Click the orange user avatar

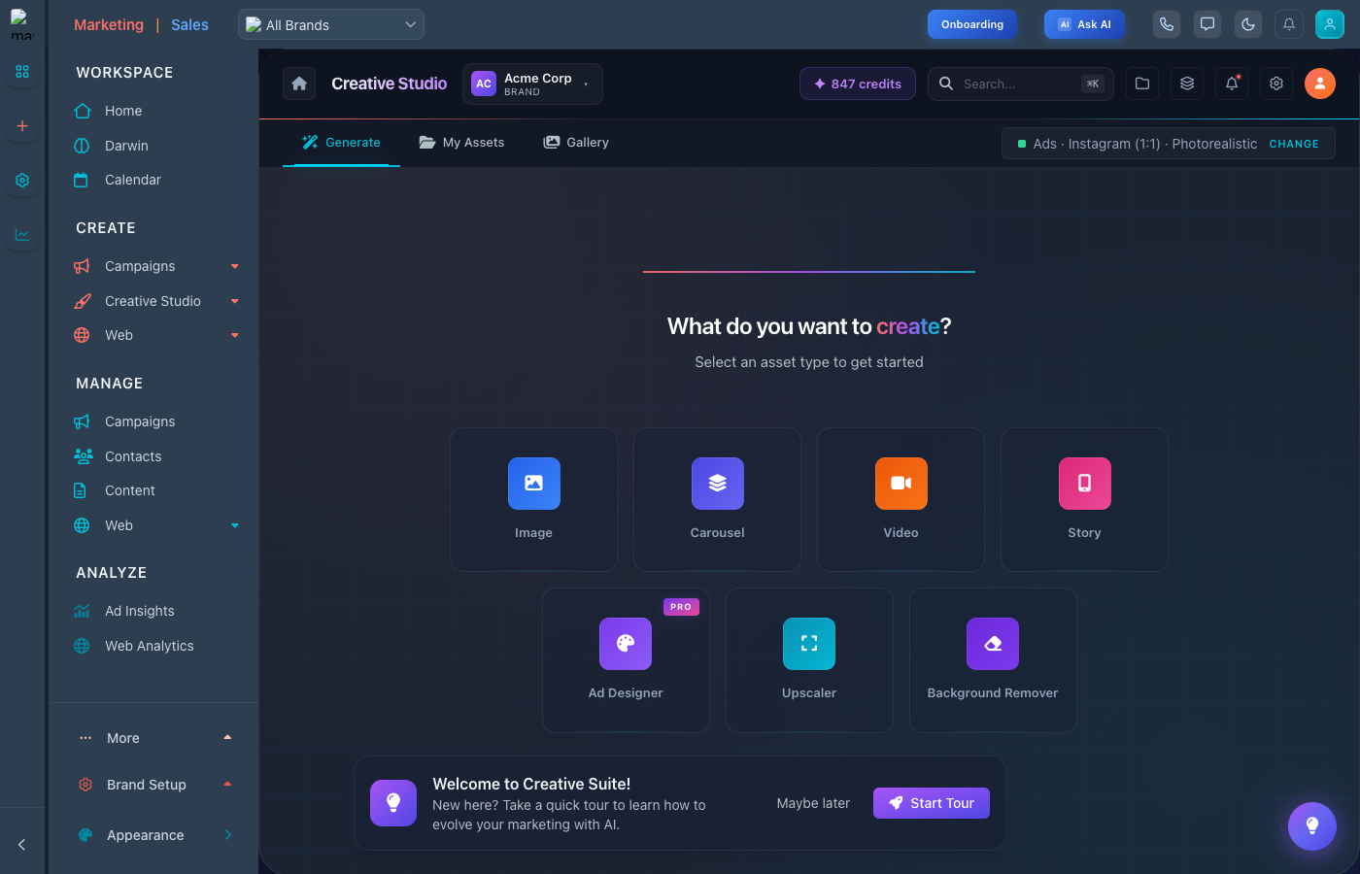point(1320,84)
